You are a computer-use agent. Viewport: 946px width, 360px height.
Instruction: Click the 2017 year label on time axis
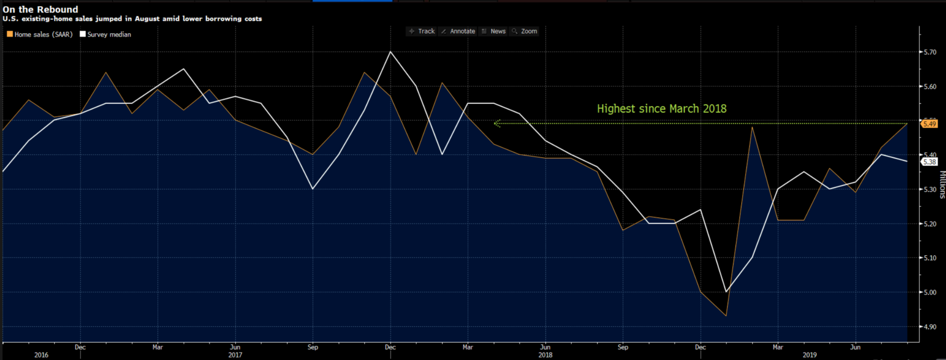point(235,355)
